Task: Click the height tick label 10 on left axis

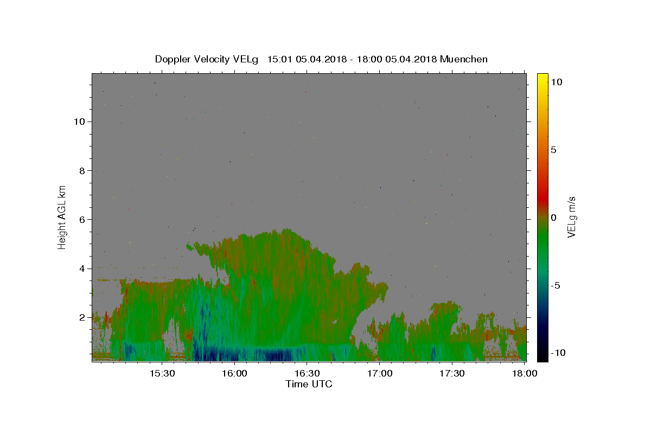Action: click(79, 122)
